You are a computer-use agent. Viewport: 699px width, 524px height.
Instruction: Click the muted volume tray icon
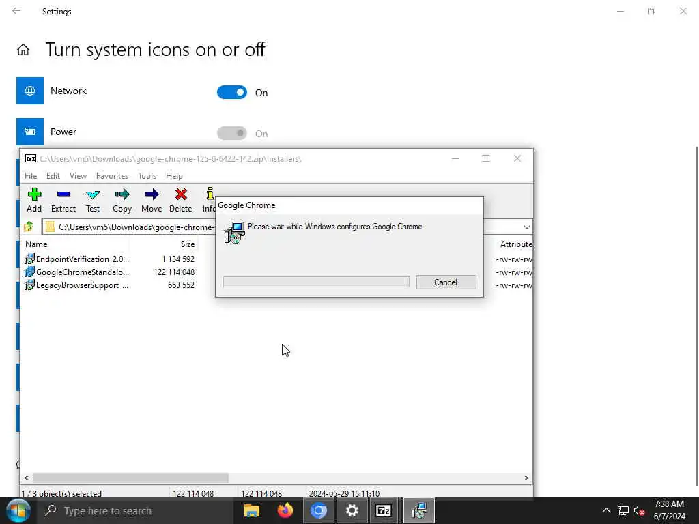coord(639,510)
